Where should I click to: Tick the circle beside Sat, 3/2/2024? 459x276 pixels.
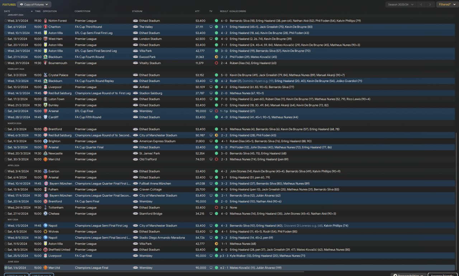pyautogui.click(x=6, y=75)
